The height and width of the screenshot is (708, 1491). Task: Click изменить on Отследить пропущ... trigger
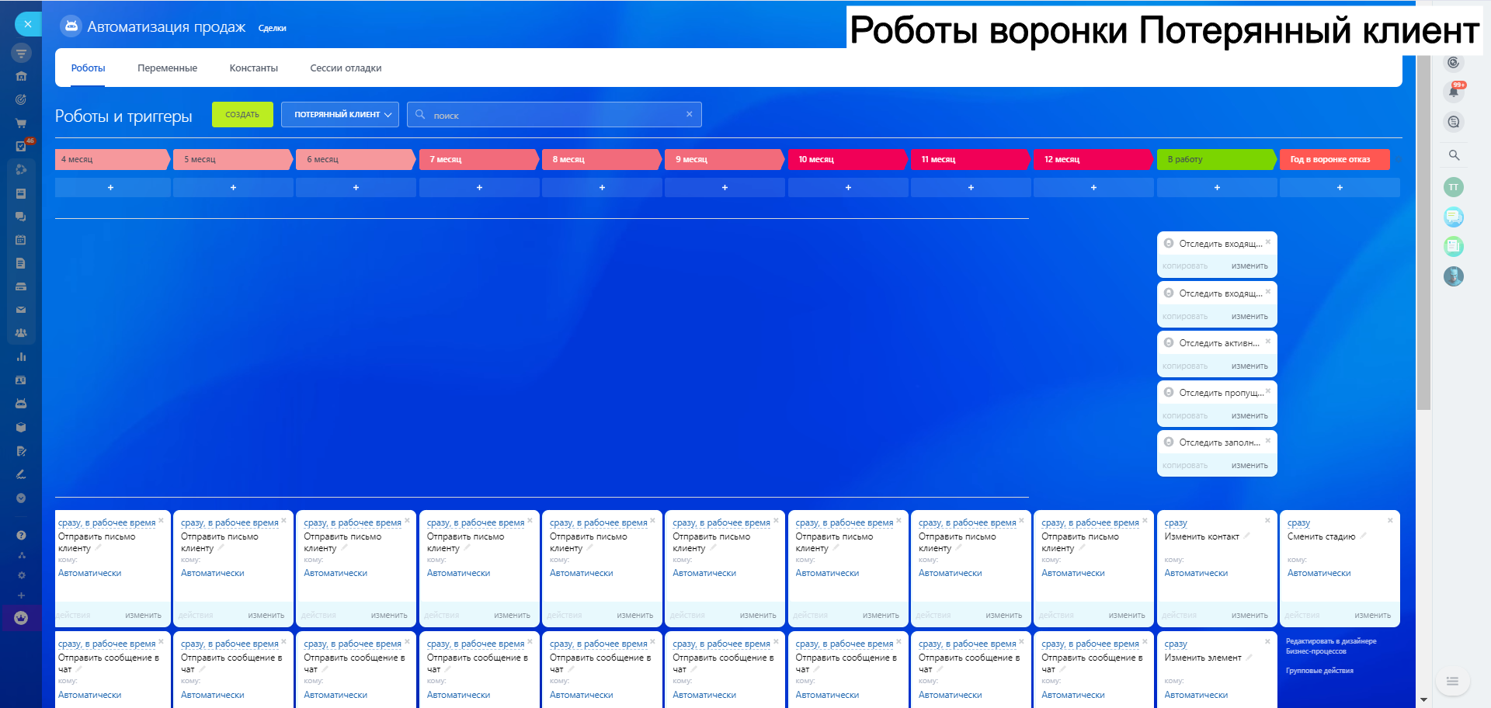pyautogui.click(x=1249, y=416)
